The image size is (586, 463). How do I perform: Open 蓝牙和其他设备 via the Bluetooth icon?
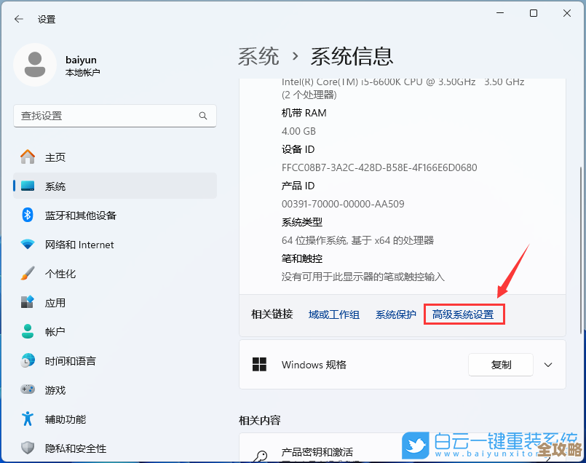point(28,215)
